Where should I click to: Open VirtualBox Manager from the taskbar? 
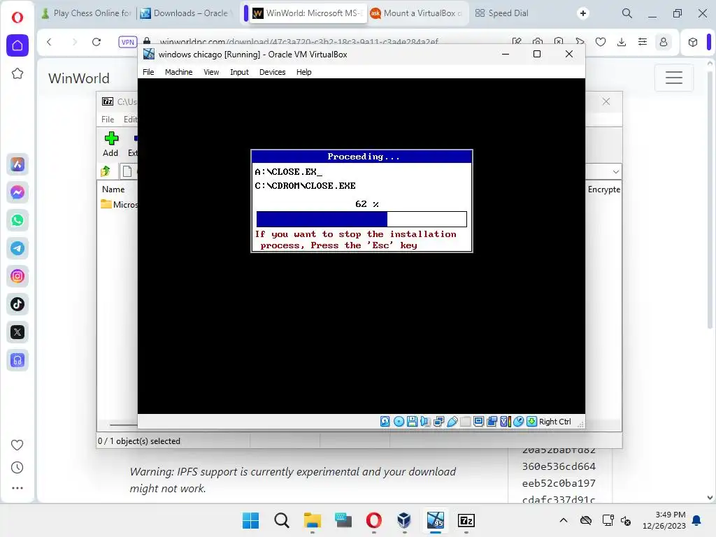[x=404, y=520]
